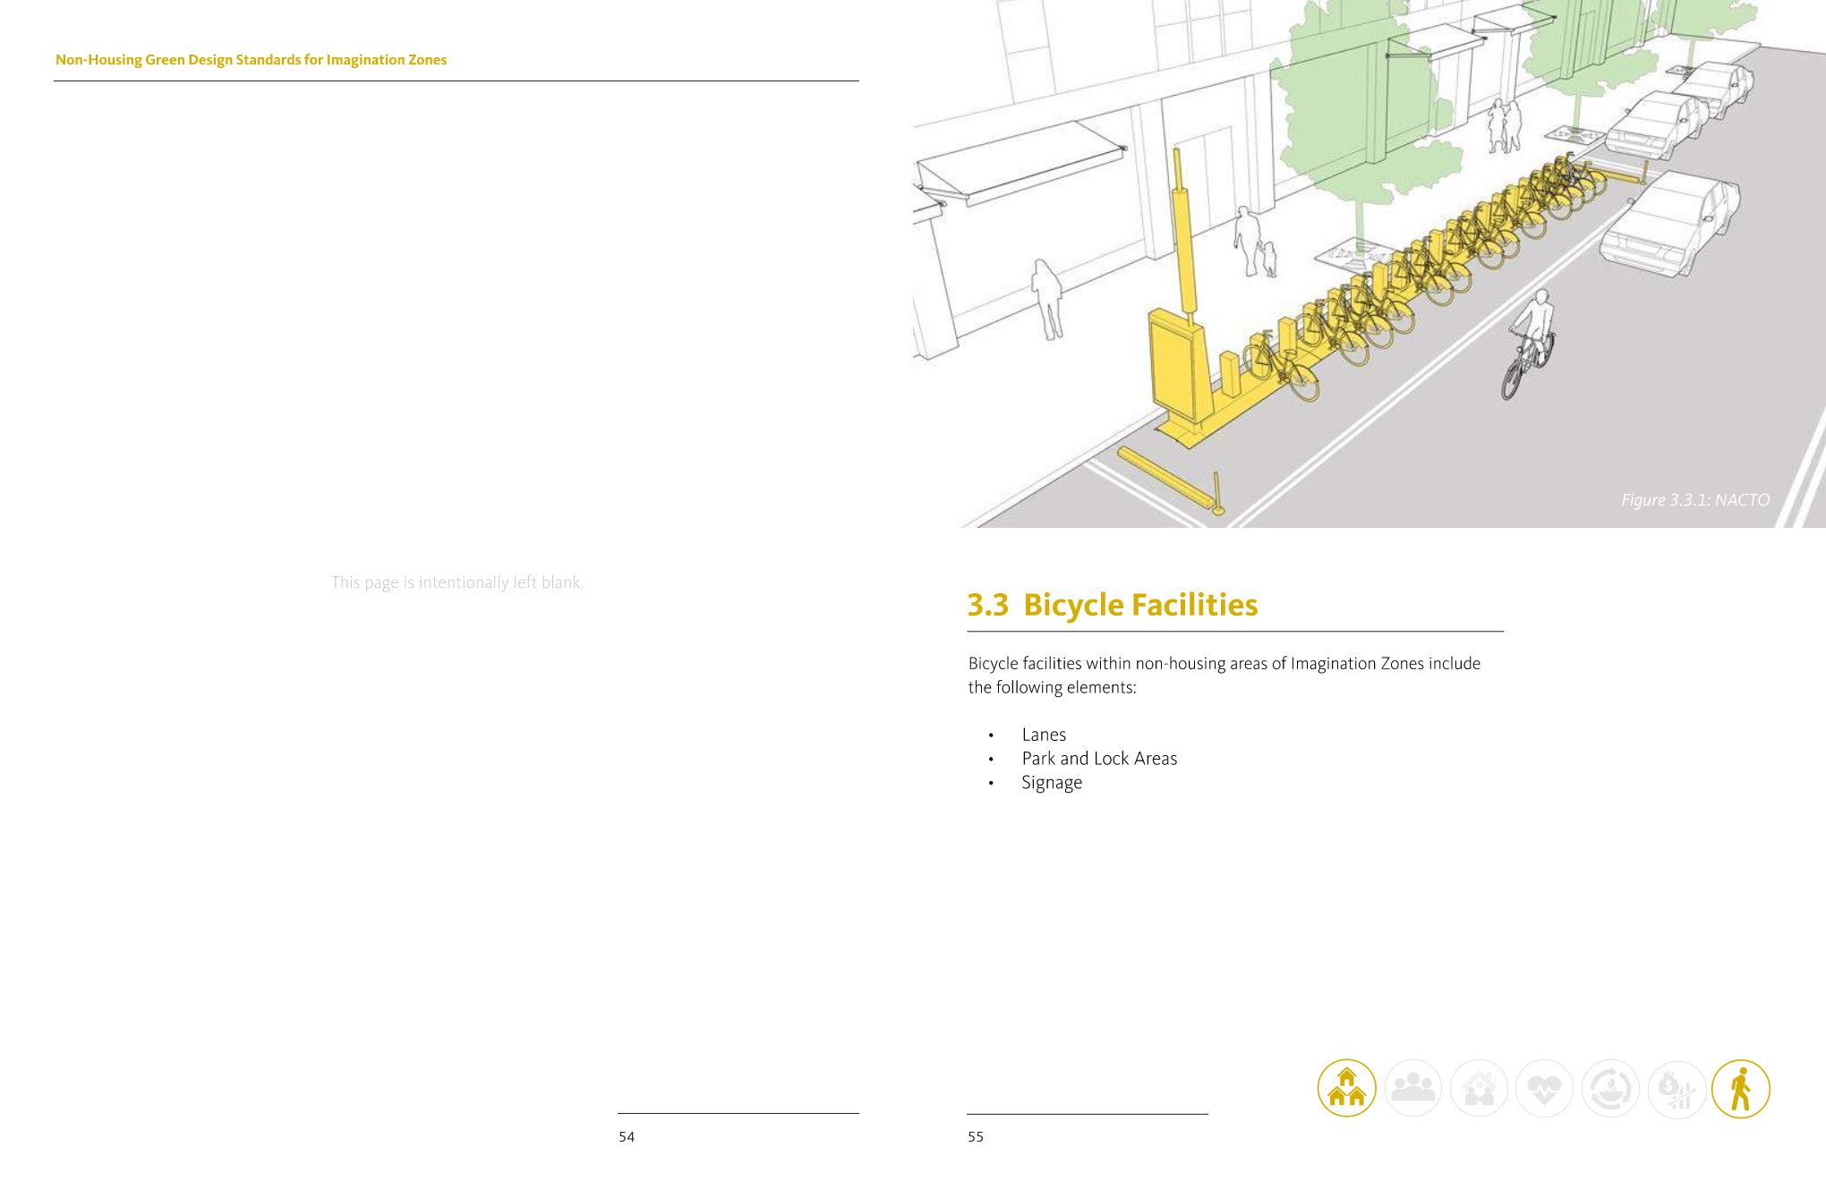Click the money bag economy icon
The image size is (1826, 1181).
point(1675,1088)
